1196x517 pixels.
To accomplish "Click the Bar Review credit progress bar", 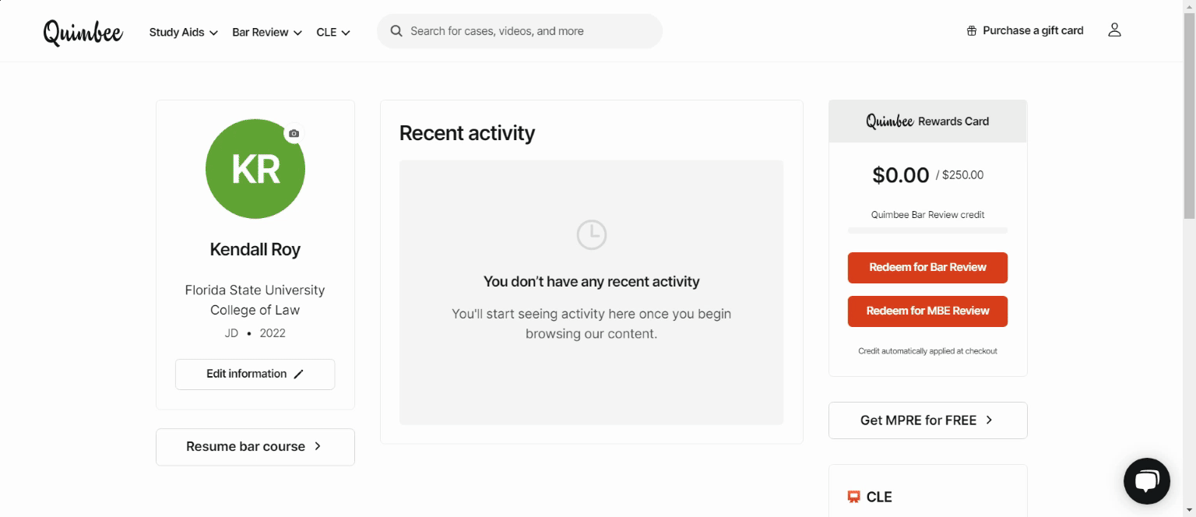I will 927,230.
